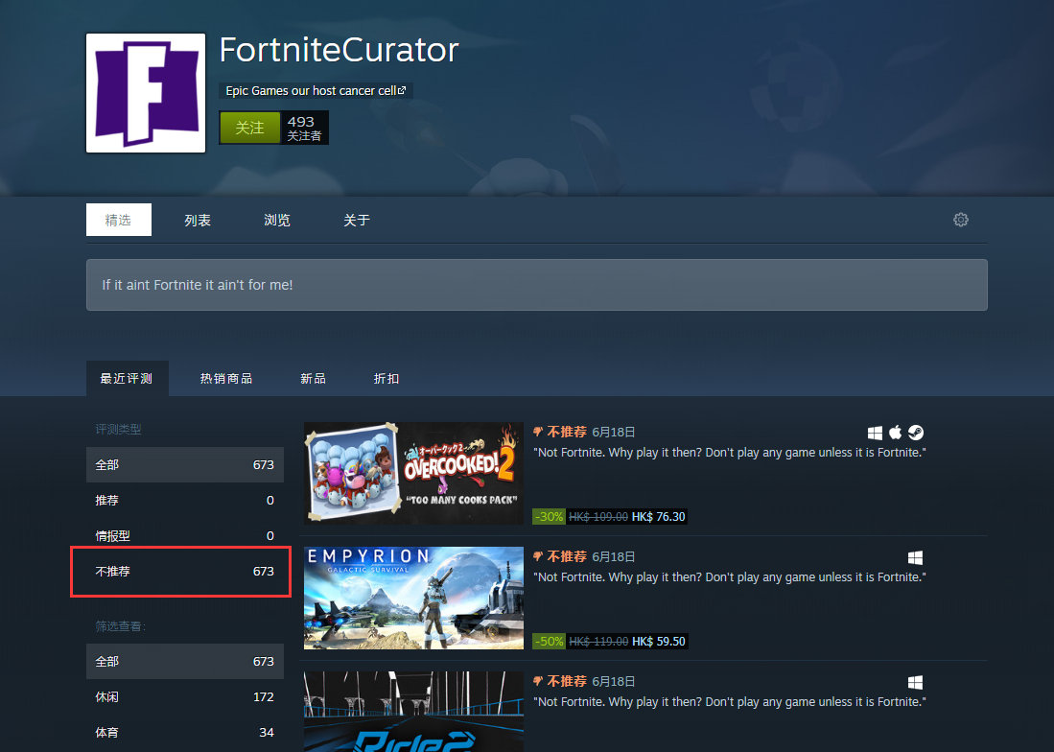Click Windows platform icon on Overcooked 2 row

tap(875, 433)
